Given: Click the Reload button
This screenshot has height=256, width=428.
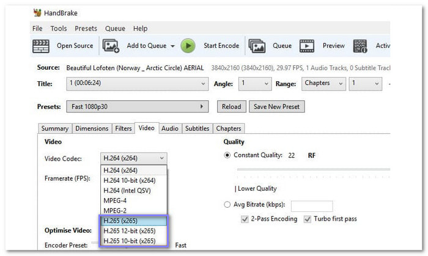Looking at the screenshot, I should click(x=231, y=106).
